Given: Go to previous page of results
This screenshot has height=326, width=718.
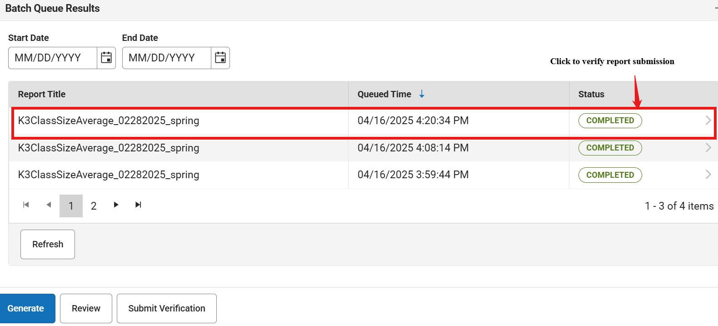Looking at the screenshot, I should pos(49,205).
